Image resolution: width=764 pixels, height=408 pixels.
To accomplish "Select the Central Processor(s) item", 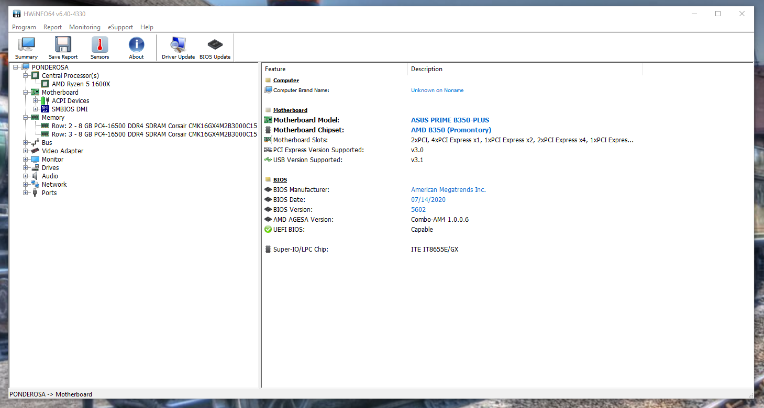I will coord(70,76).
